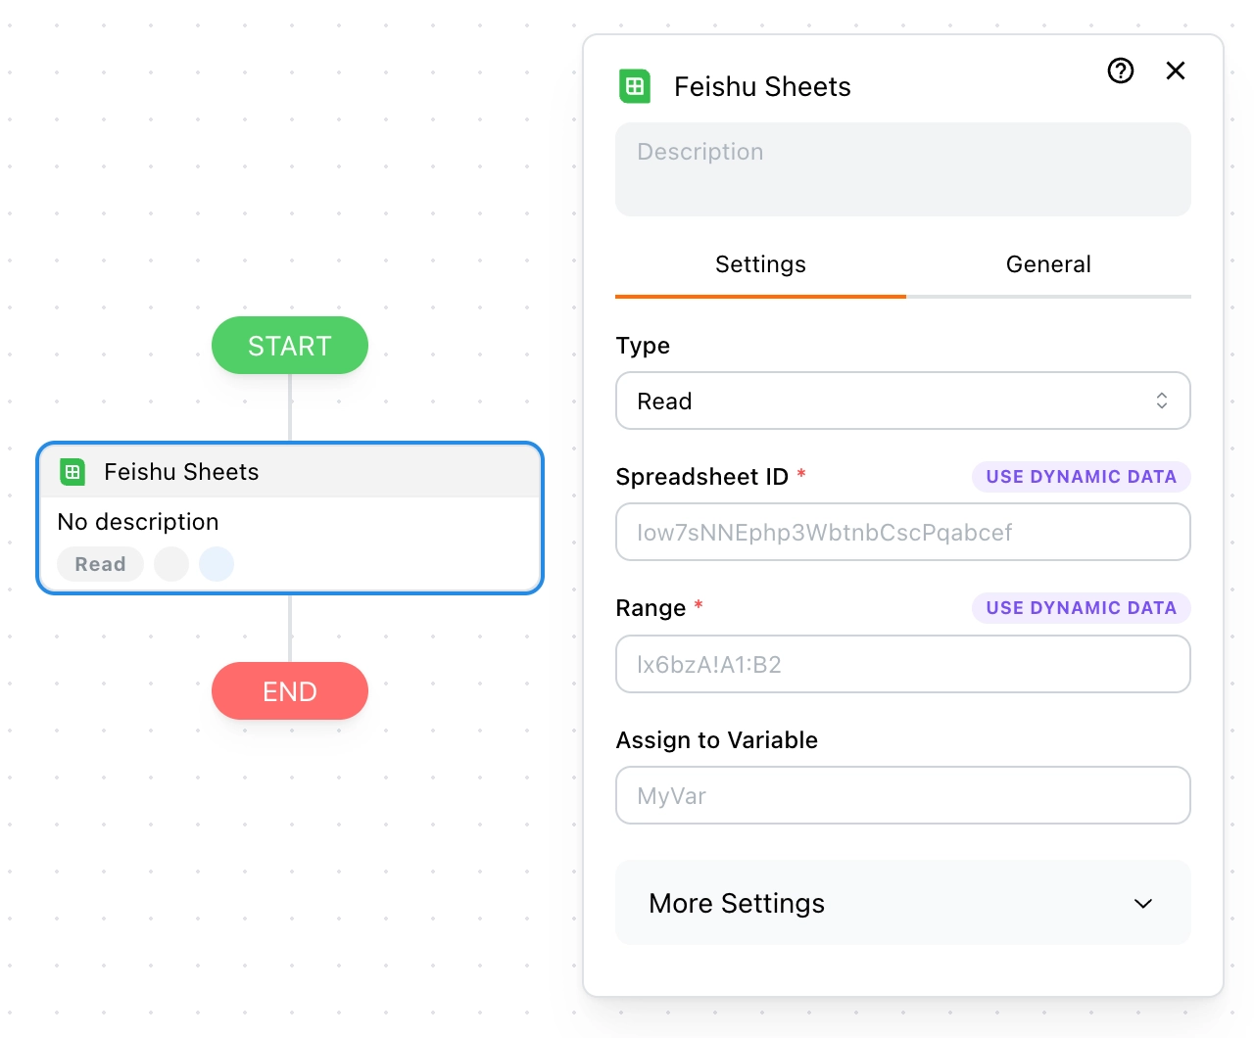Use dynamic data for Spreadsheet ID
Screen dimensions: 1254x1038
click(1081, 477)
